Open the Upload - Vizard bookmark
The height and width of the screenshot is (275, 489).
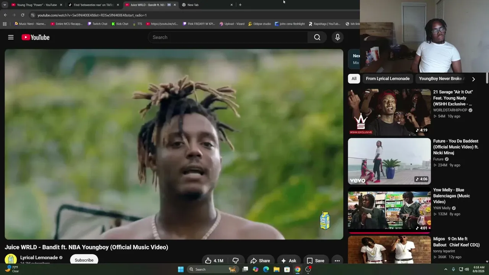(232, 24)
